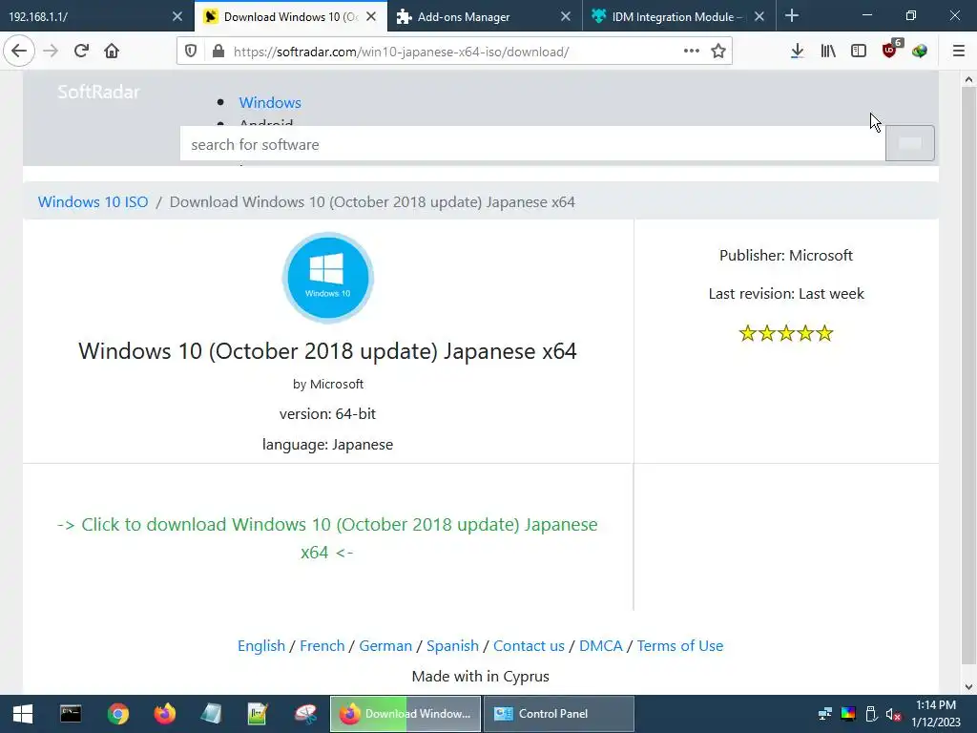Screen dimensions: 977x733
Task: Open the Windows Start menu
Action: tap(23, 714)
